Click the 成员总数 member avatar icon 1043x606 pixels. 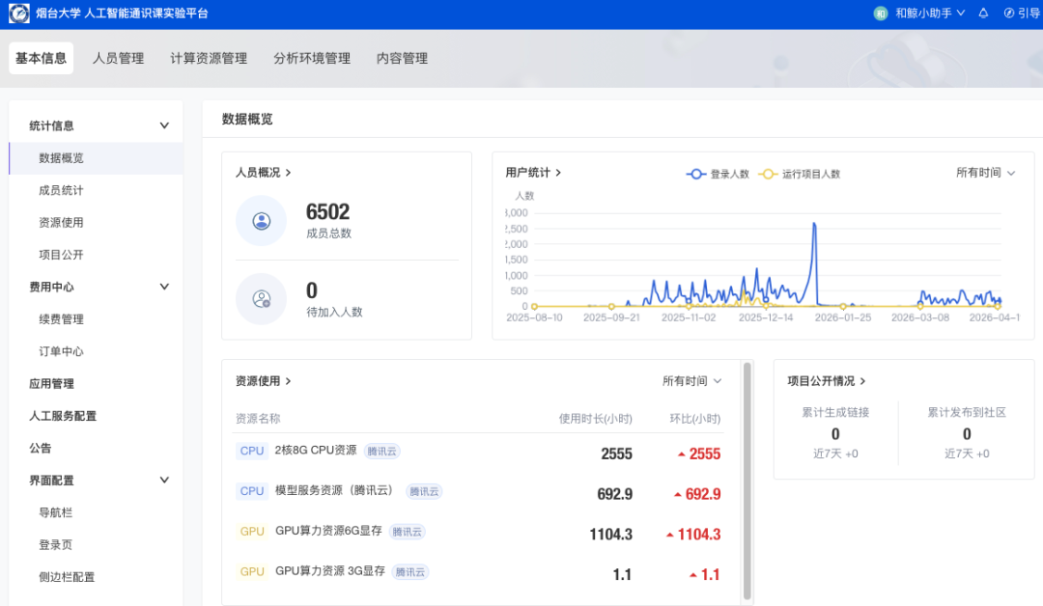tap(261, 221)
